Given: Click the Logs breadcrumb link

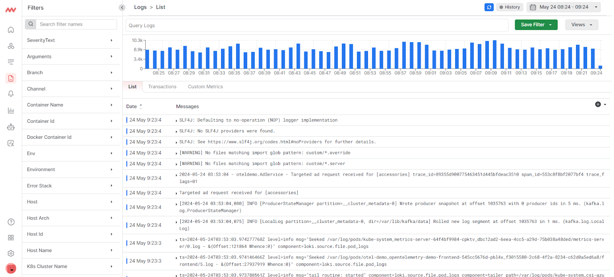Looking at the screenshot, I should pos(140,7).
